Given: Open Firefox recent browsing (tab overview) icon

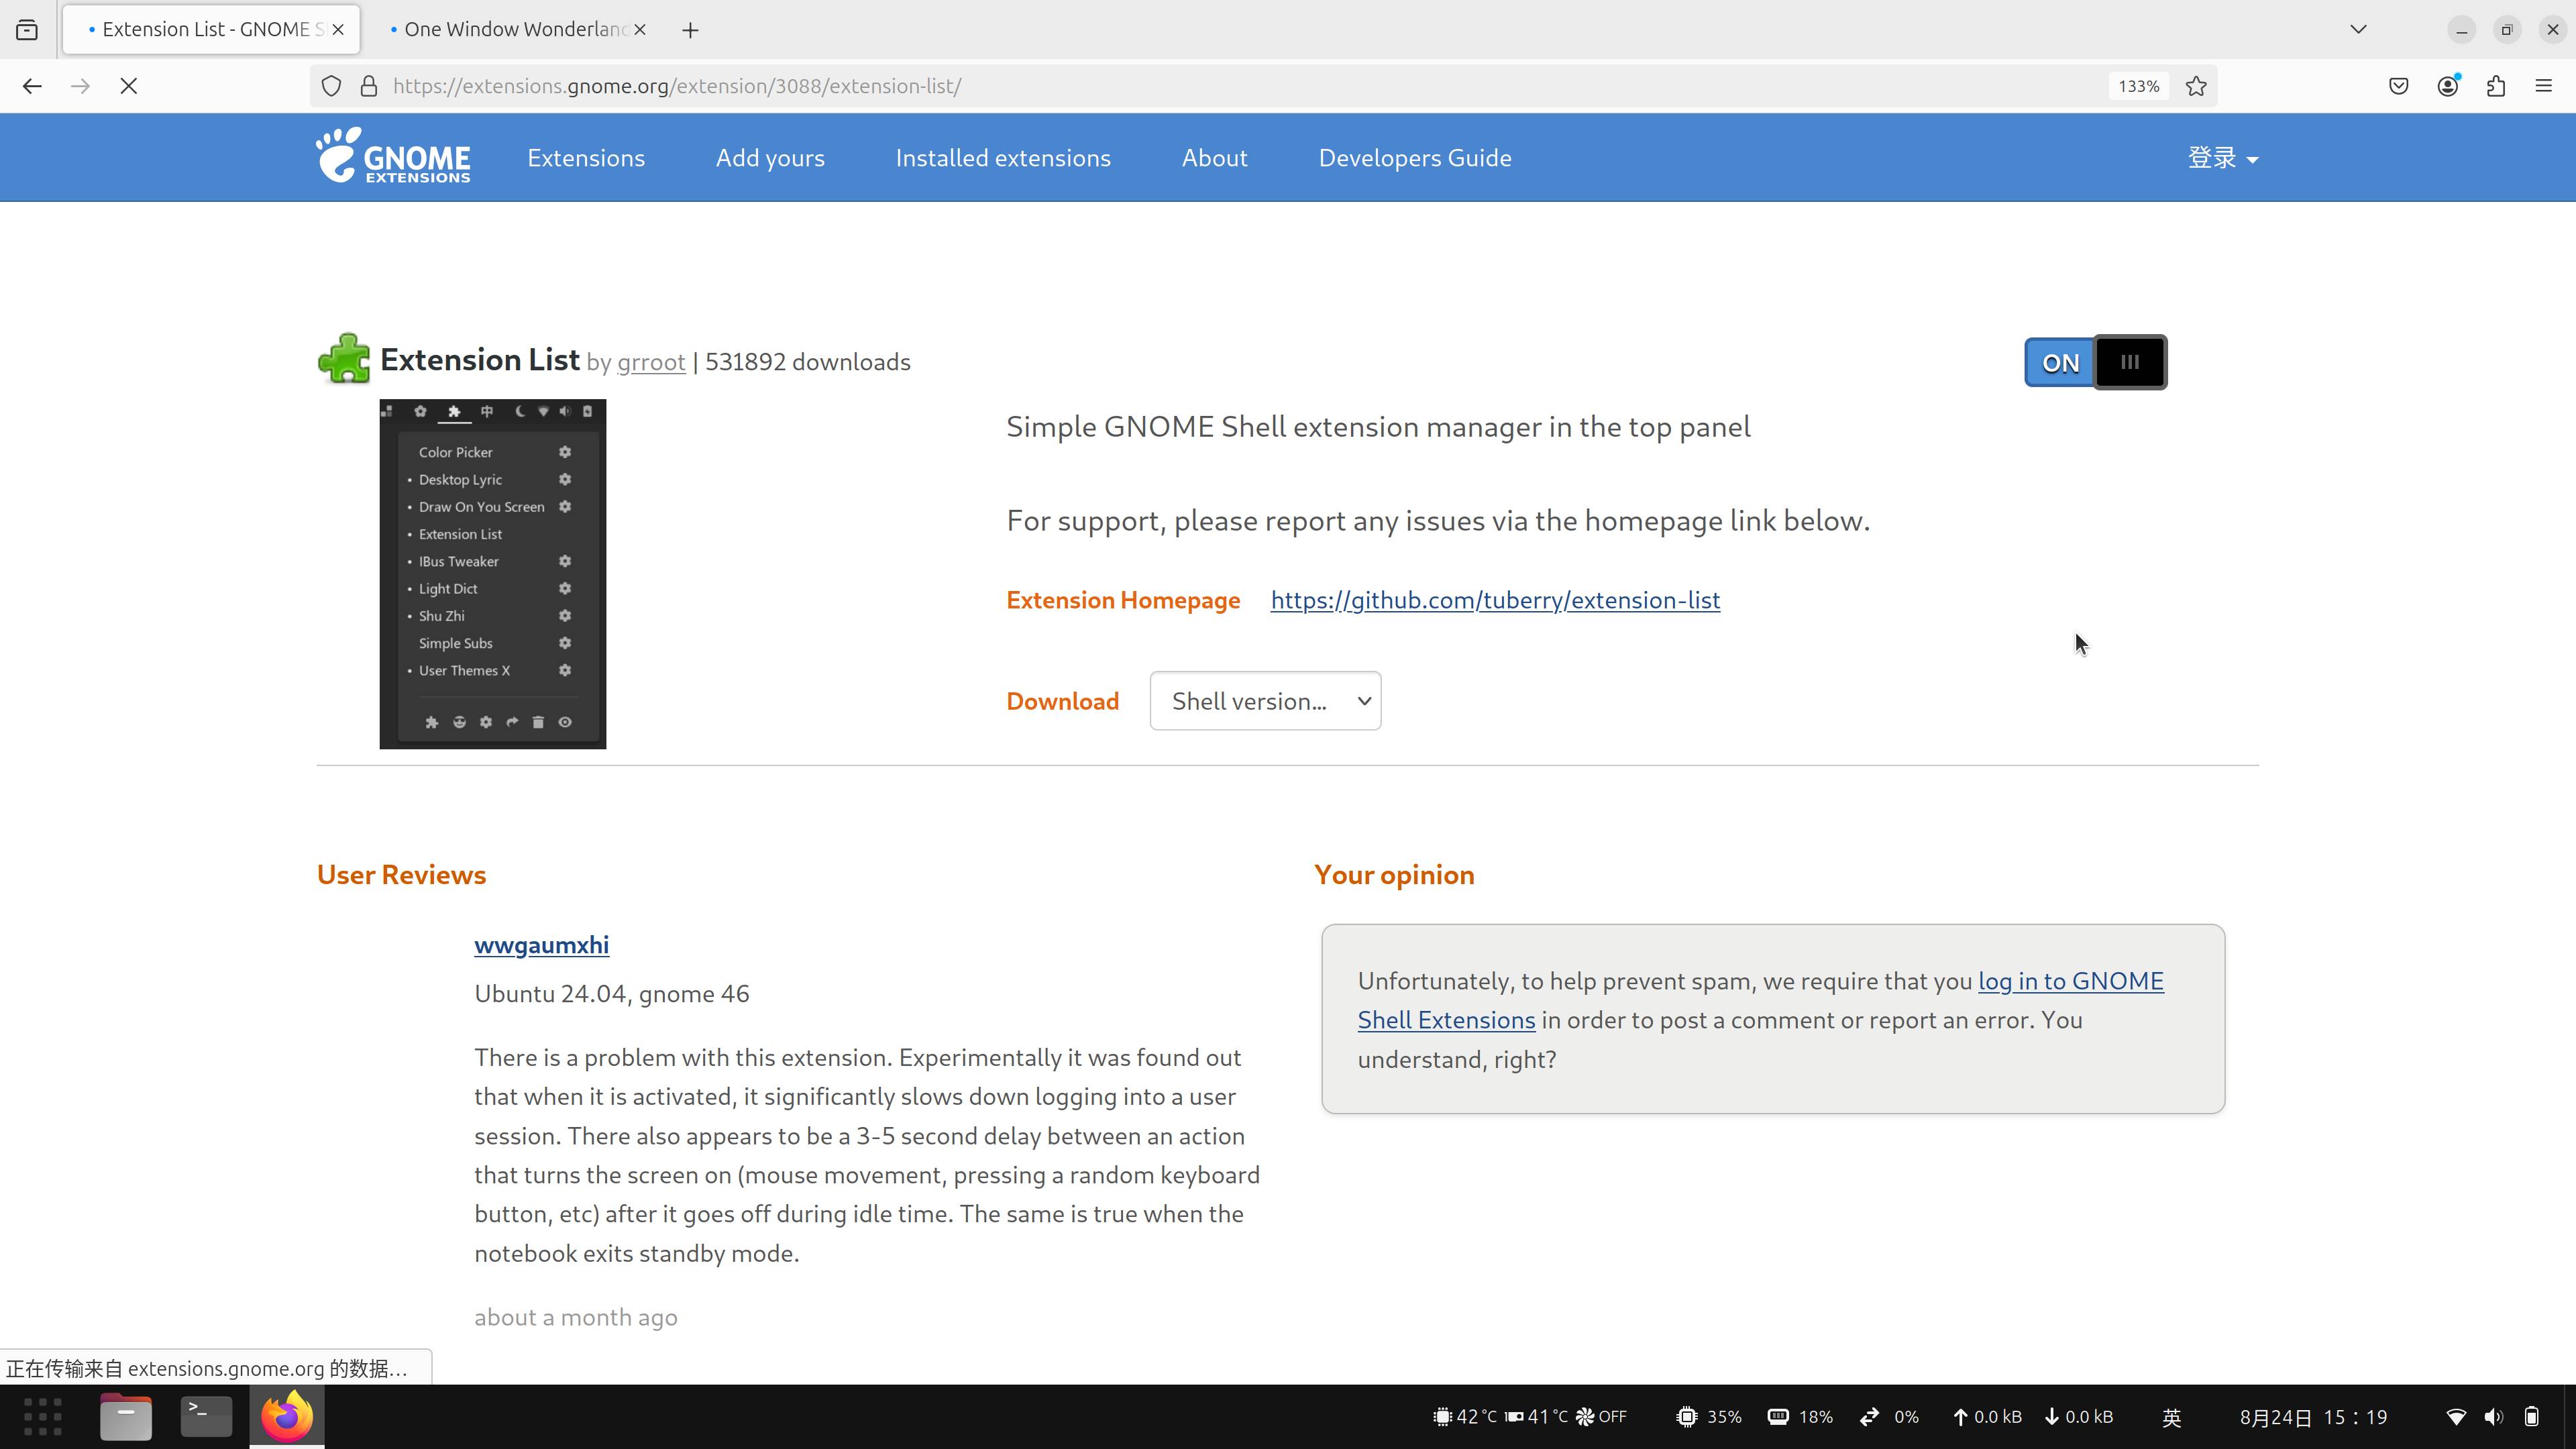Looking at the screenshot, I should pyautogui.click(x=27, y=30).
